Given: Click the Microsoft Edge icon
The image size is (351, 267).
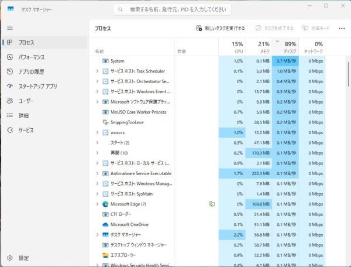Looking at the screenshot, I should pyautogui.click(x=105, y=204).
